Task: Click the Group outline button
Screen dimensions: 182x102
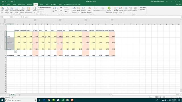Action: (126, 10)
